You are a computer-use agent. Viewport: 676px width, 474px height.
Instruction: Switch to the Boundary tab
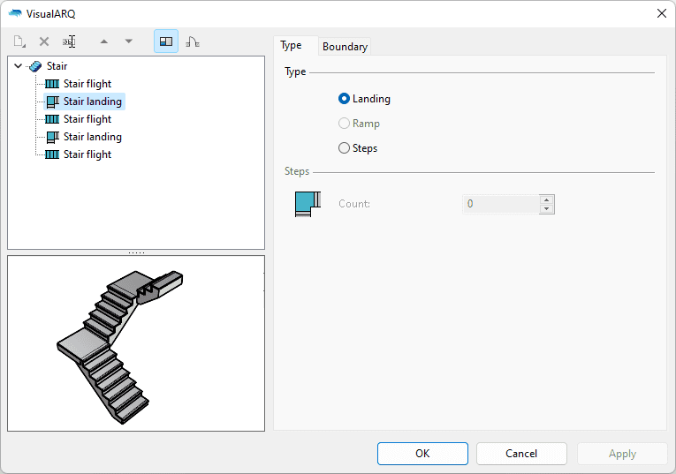click(x=345, y=47)
